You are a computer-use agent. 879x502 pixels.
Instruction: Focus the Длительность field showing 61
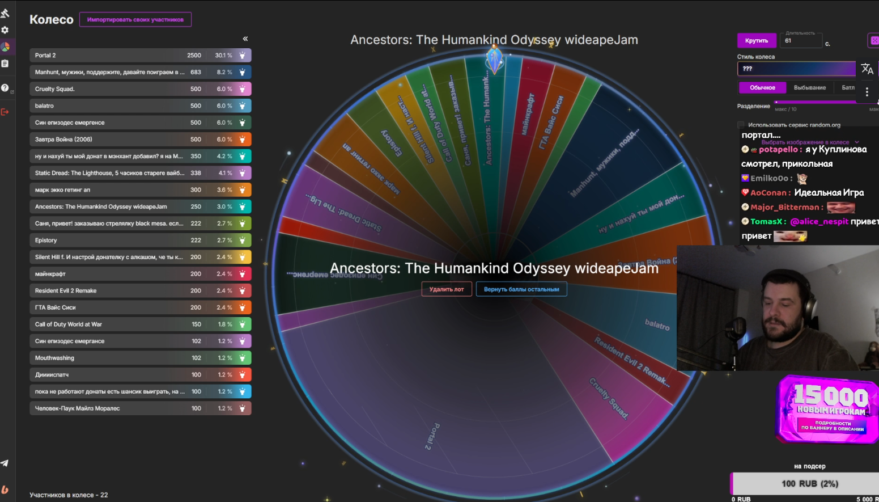801,40
